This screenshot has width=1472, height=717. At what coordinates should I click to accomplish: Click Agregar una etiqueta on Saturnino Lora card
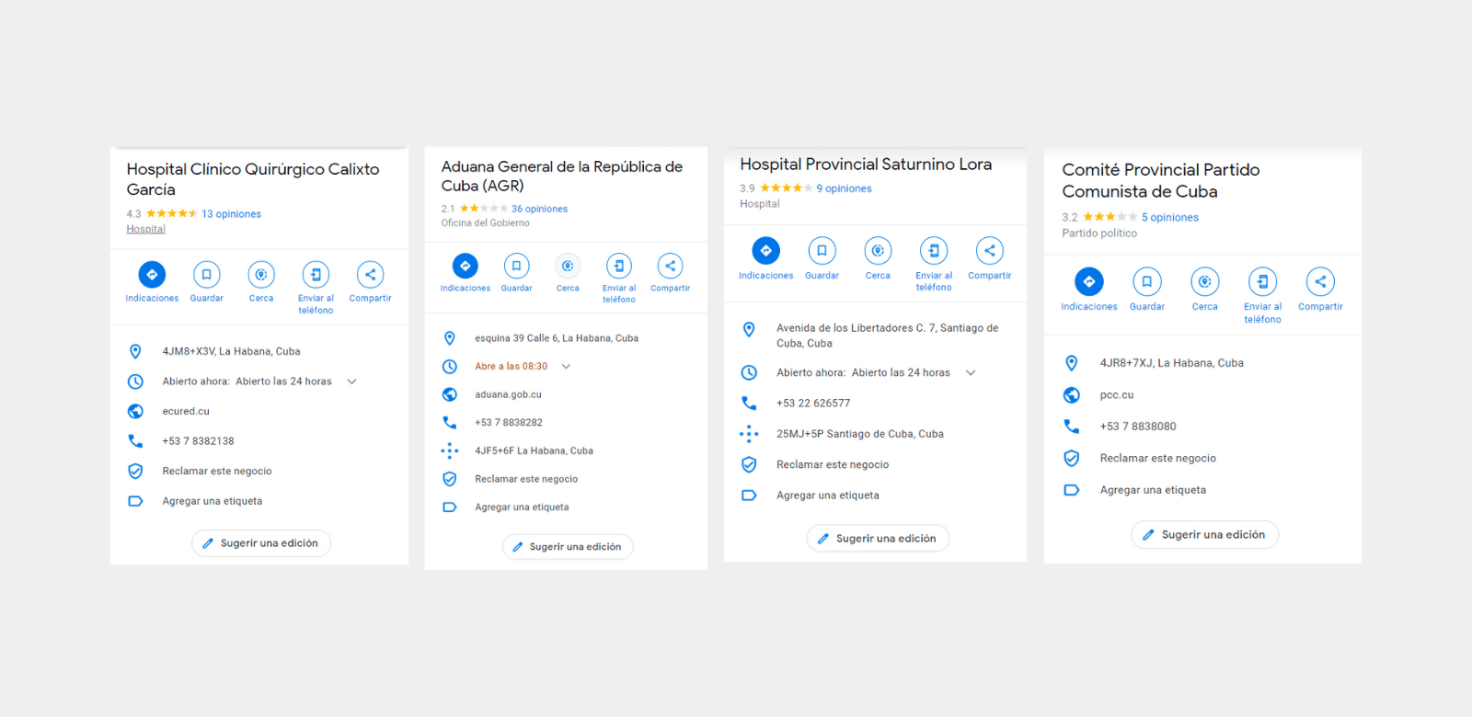(x=828, y=495)
